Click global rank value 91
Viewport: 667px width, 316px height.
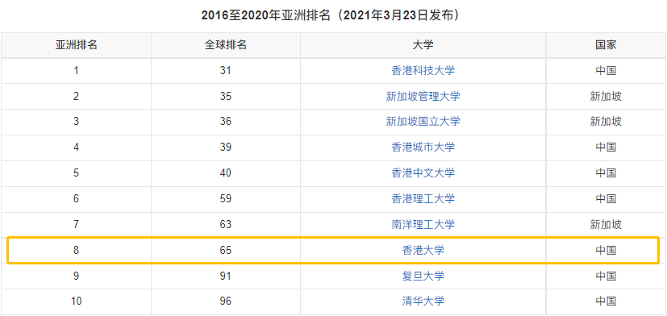point(226,276)
